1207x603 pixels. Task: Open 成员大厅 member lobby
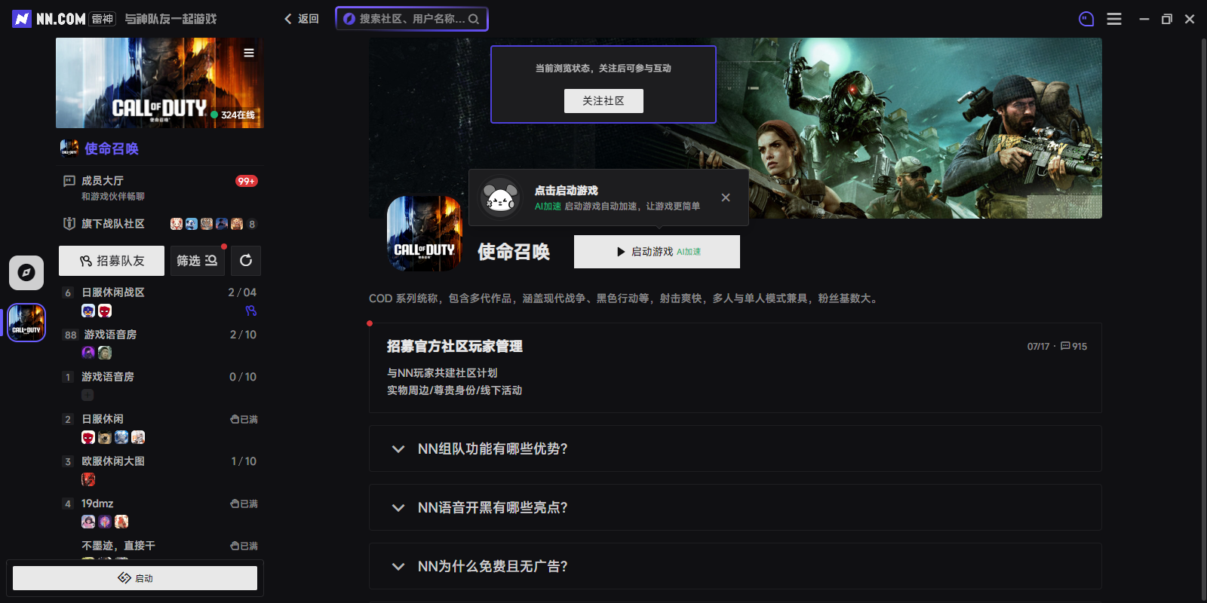click(x=160, y=188)
